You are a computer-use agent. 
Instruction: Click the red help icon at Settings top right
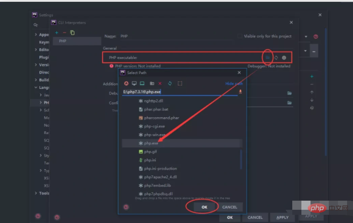pos(316,36)
